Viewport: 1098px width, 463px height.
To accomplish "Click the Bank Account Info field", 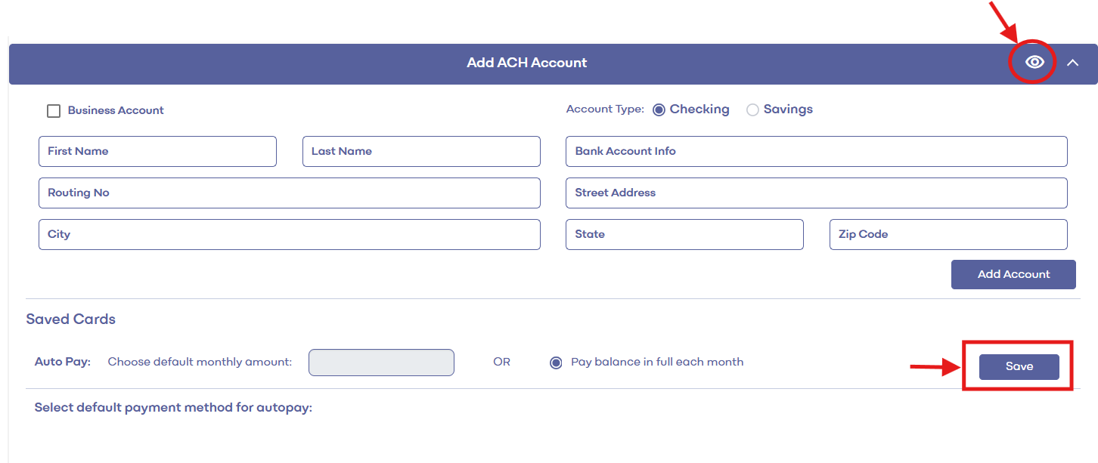I will [x=816, y=151].
